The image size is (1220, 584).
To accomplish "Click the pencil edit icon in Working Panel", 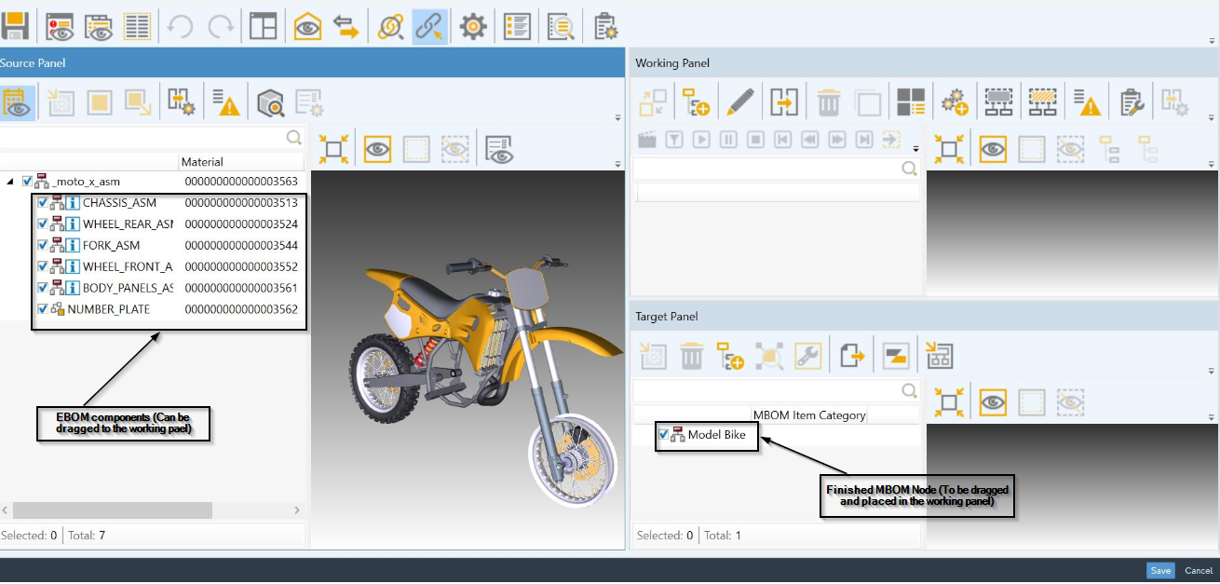I will pyautogui.click(x=739, y=102).
